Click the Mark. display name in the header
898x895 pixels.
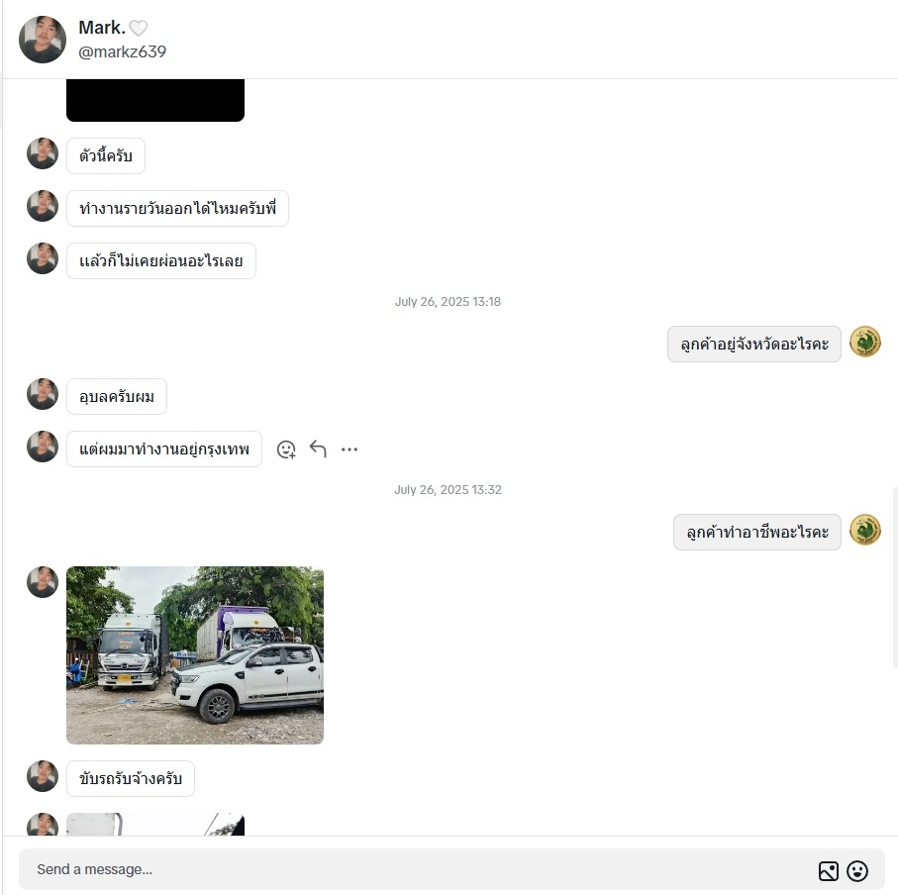click(102, 28)
